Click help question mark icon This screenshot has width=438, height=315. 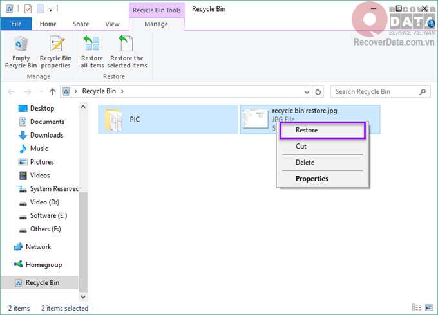(431, 23)
